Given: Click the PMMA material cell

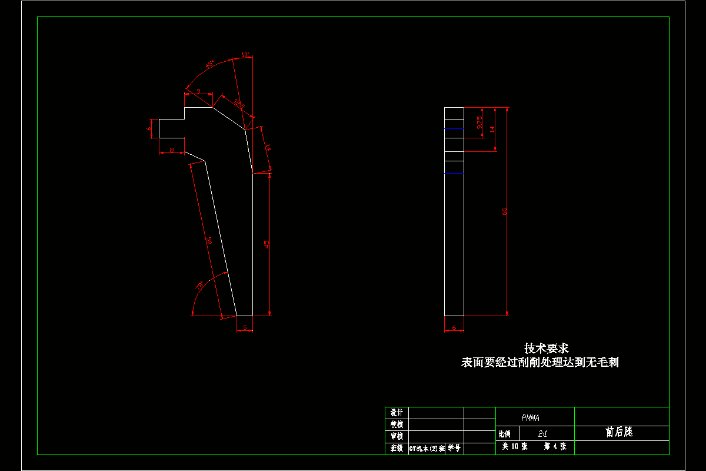Looking at the screenshot, I should click(535, 417).
